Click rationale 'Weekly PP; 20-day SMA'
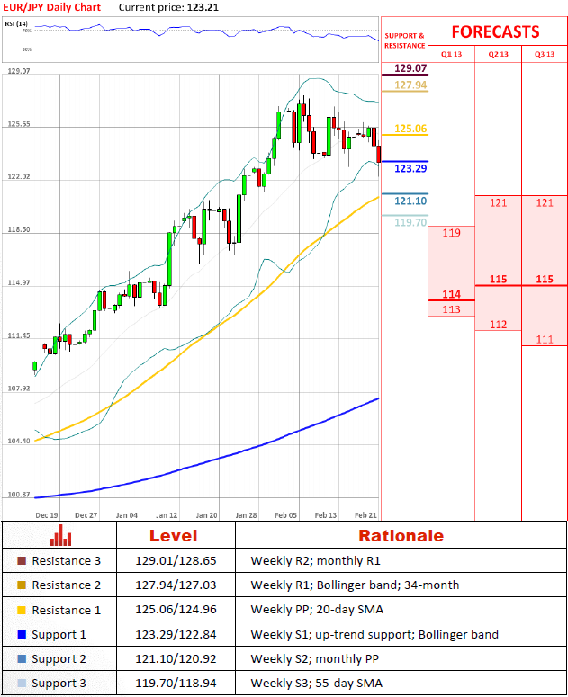Viewport: 568px width, 697px height. (317, 610)
